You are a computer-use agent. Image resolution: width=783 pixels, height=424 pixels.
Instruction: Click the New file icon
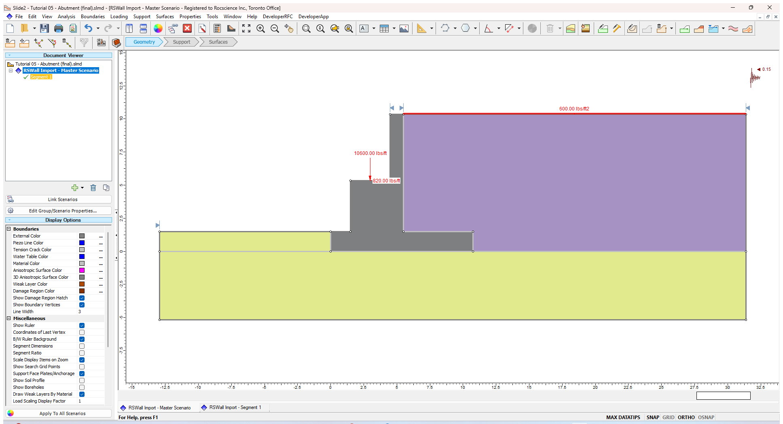[10, 28]
